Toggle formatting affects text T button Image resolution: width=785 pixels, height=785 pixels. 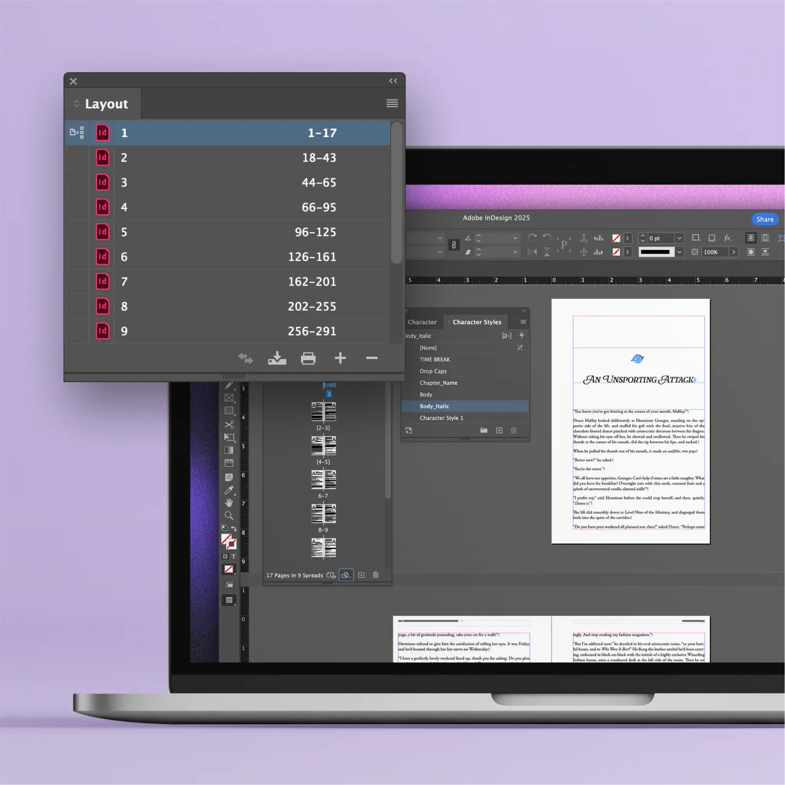coord(234,556)
